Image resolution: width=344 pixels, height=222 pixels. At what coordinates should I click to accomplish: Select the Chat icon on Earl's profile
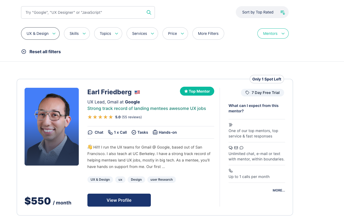tap(90, 132)
